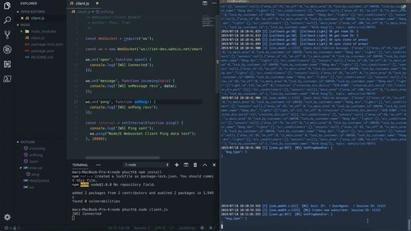Open the Search view in the activity bar
Screen dimensions: 411x231
pos(7,20)
